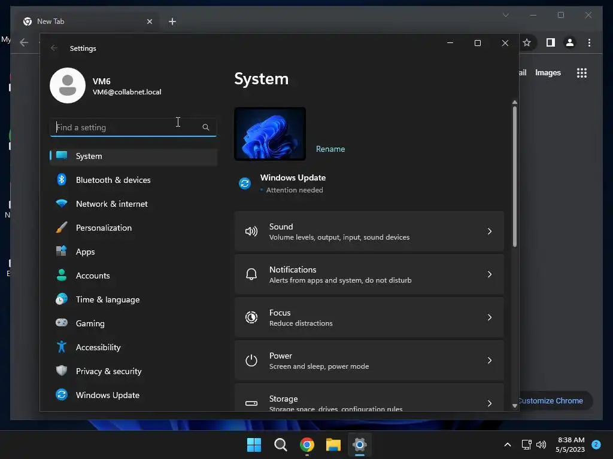Show hidden tray icons chevron
613x459 pixels.
tap(508, 445)
